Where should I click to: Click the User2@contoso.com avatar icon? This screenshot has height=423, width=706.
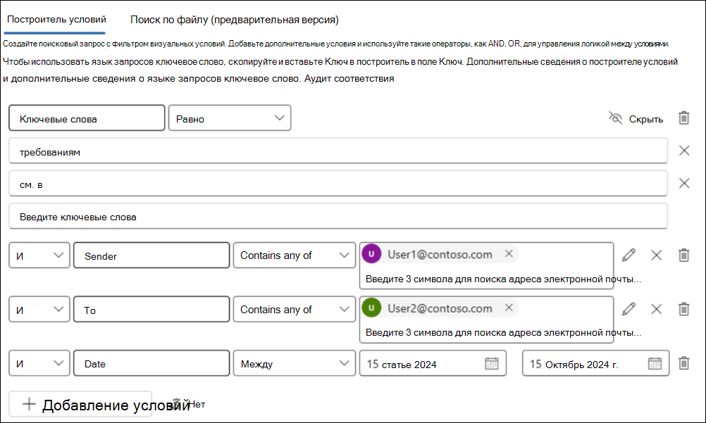371,308
